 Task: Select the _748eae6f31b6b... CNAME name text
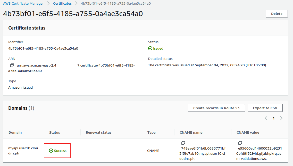point(202,153)
